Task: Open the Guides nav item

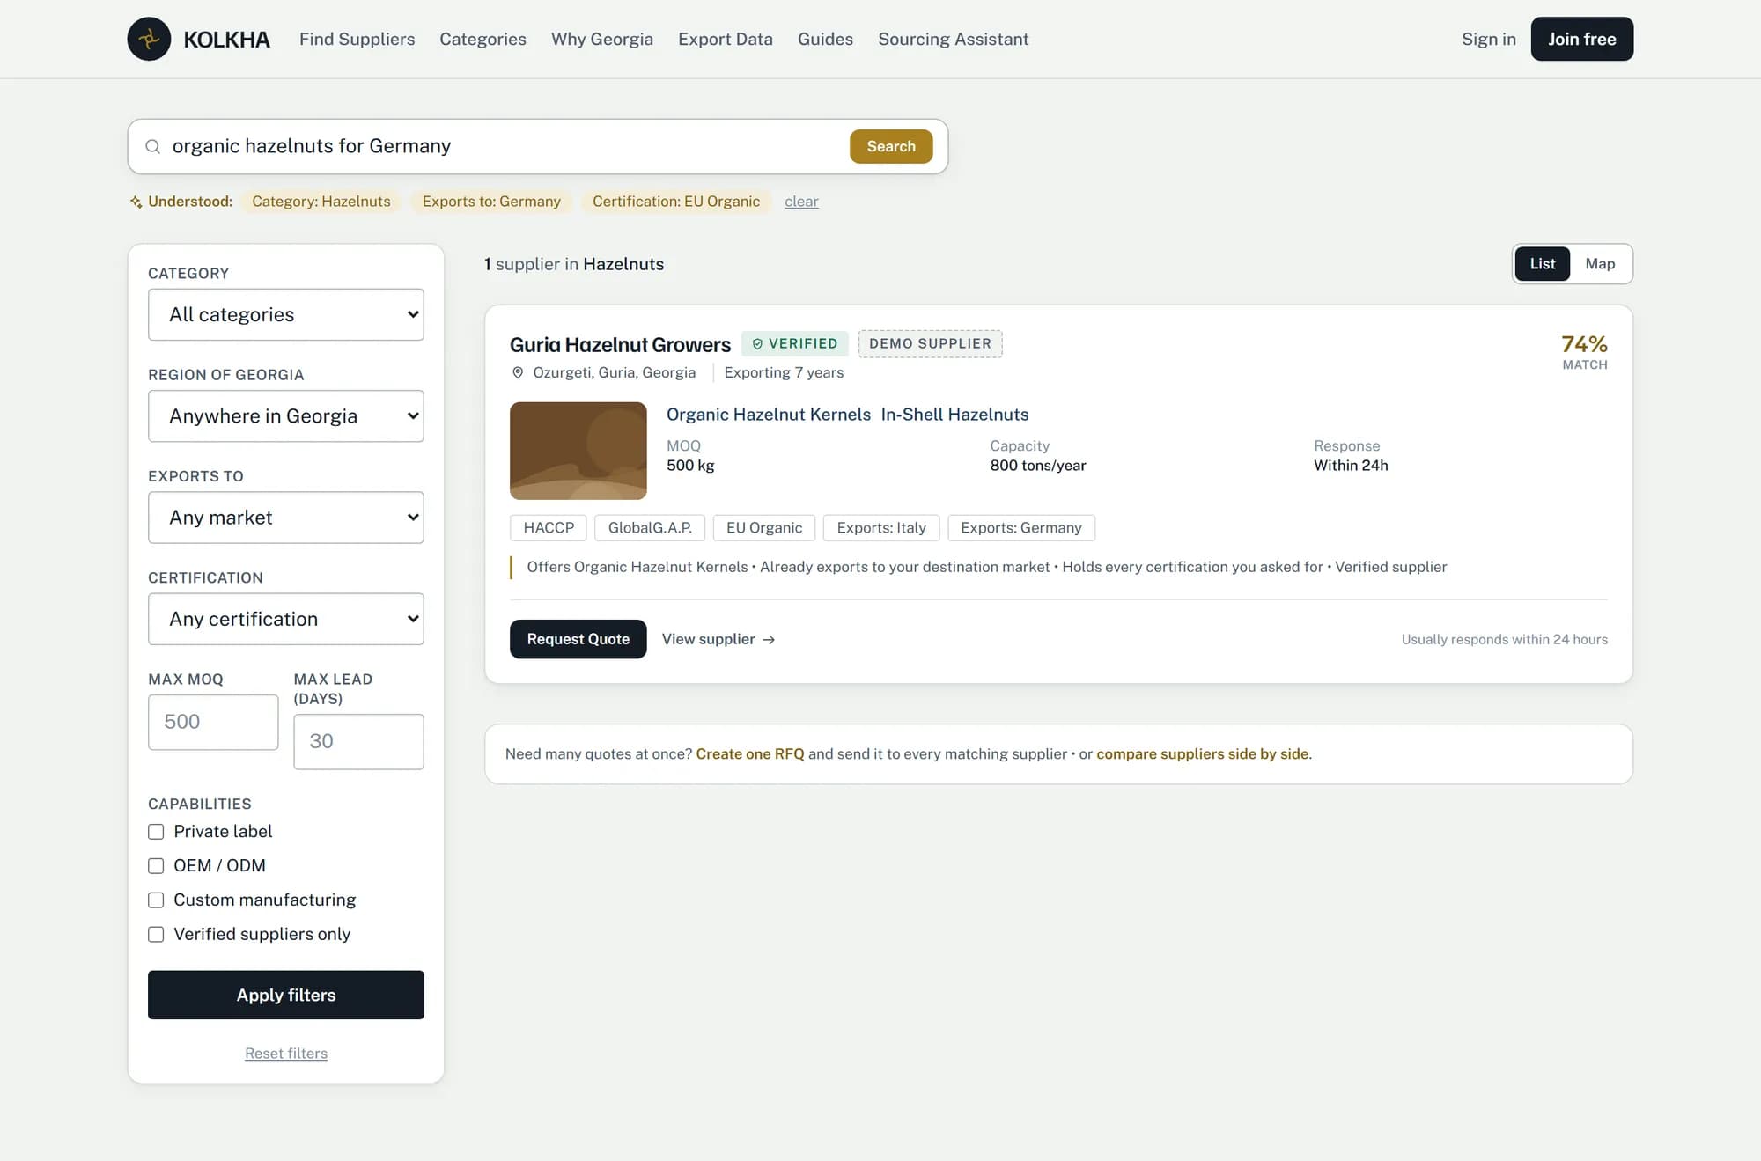Action: (825, 40)
